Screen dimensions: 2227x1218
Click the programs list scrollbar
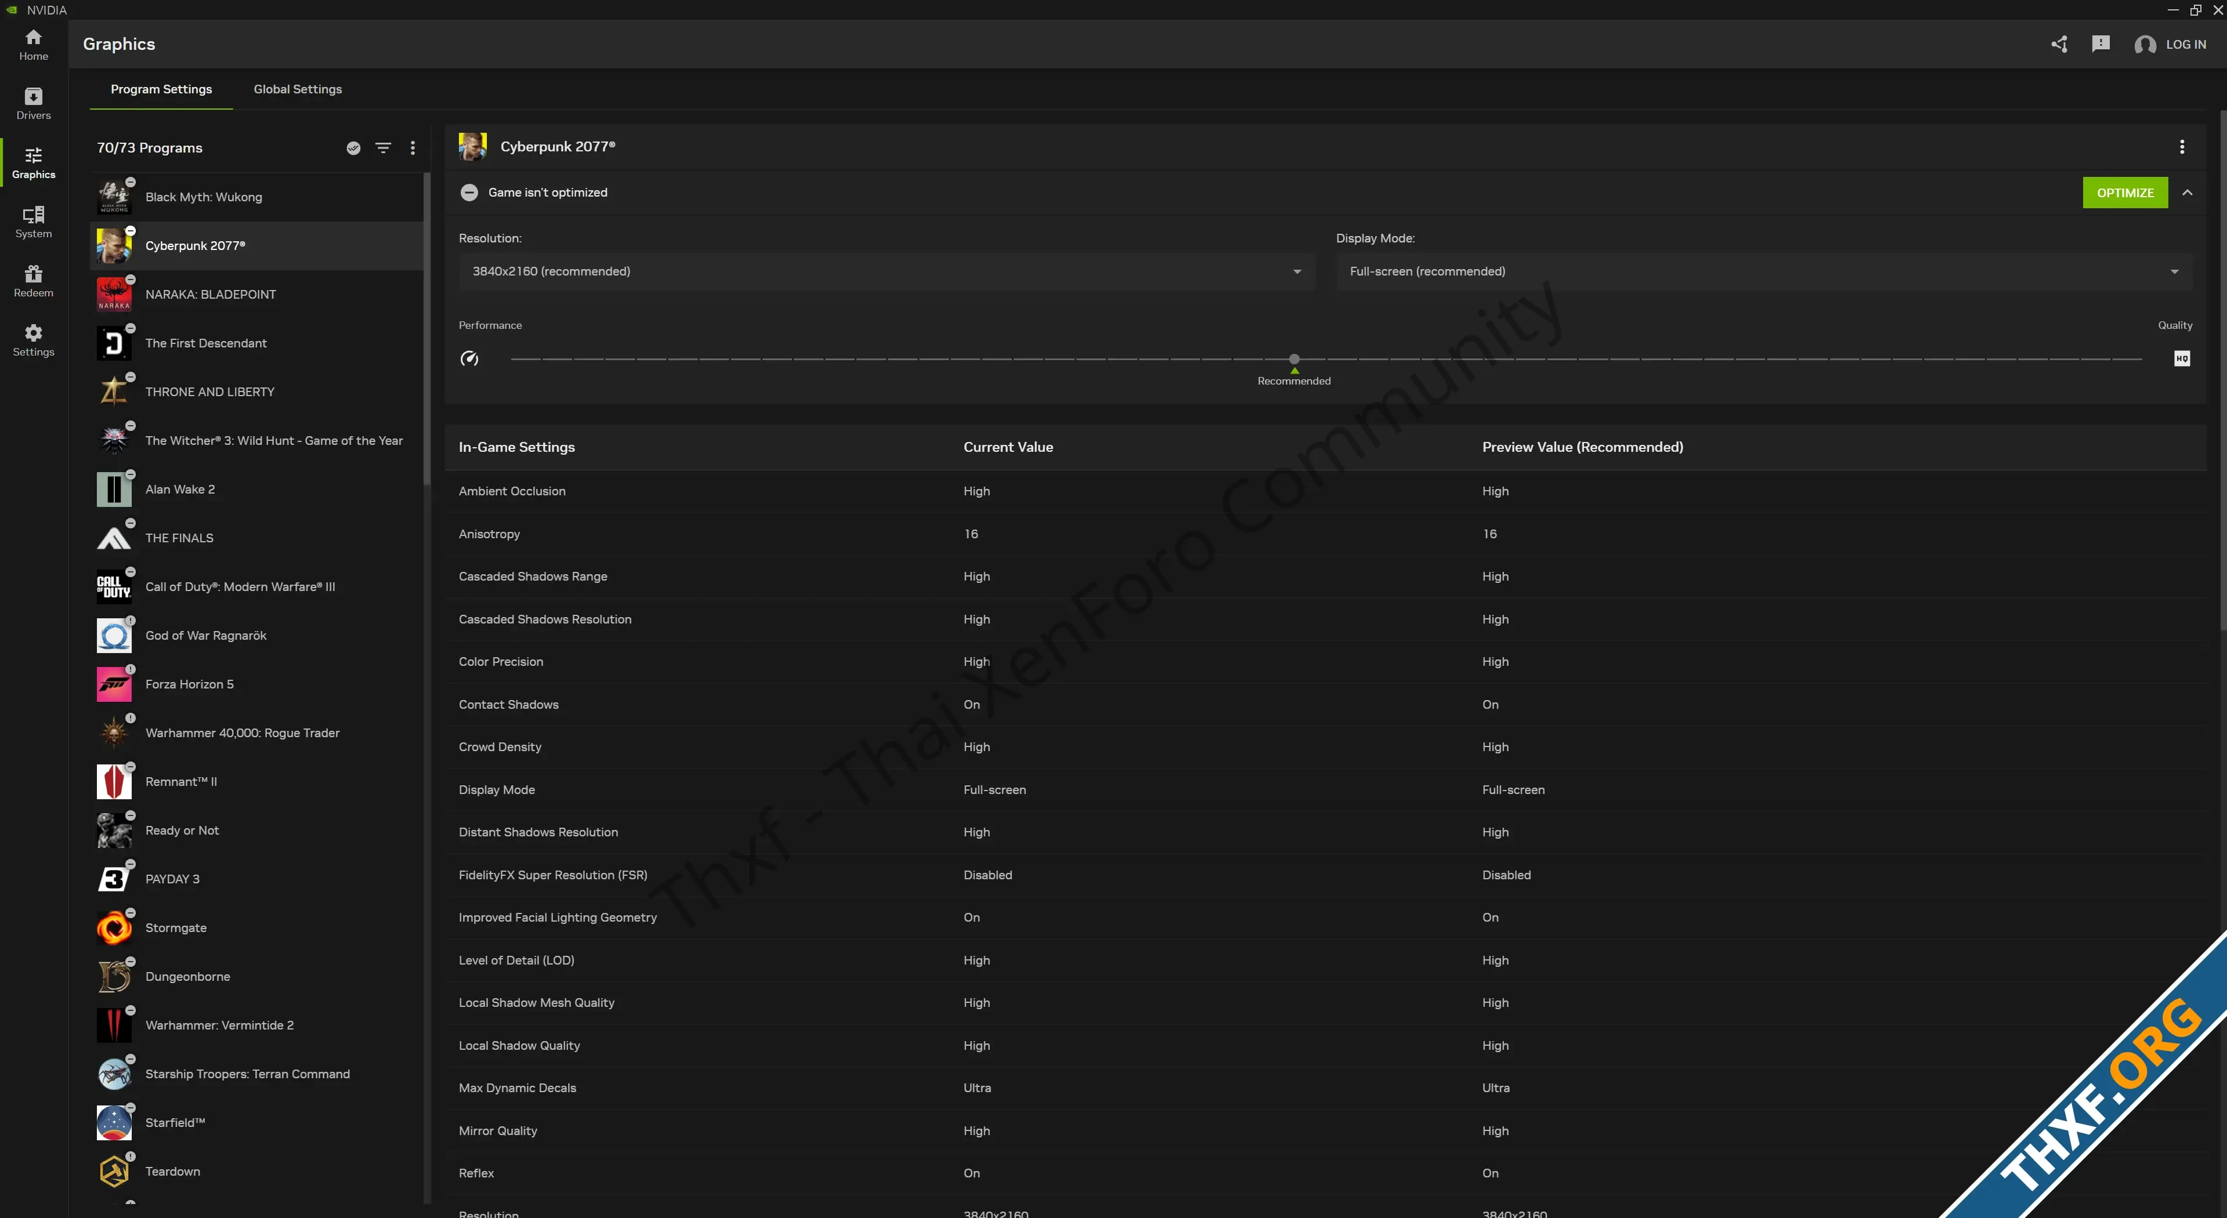pyautogui.click(x=427, y=328)
